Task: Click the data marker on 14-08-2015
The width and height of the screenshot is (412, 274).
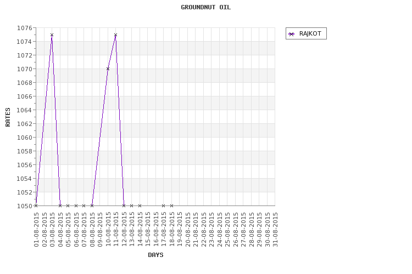Action: (140, 206)
